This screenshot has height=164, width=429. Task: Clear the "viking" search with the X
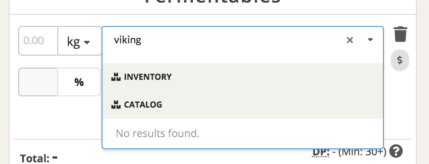350,40
